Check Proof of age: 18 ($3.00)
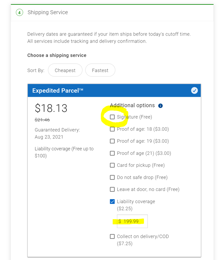Viewport: 224px width, 260px height. (112, 129)
